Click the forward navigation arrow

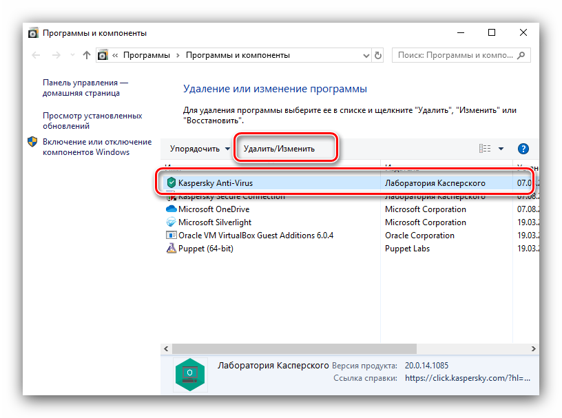pyautogui.click(x=56, y=55)
